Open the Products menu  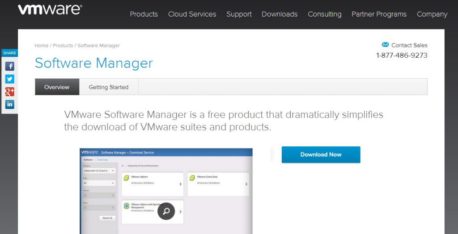coord(144,14)
